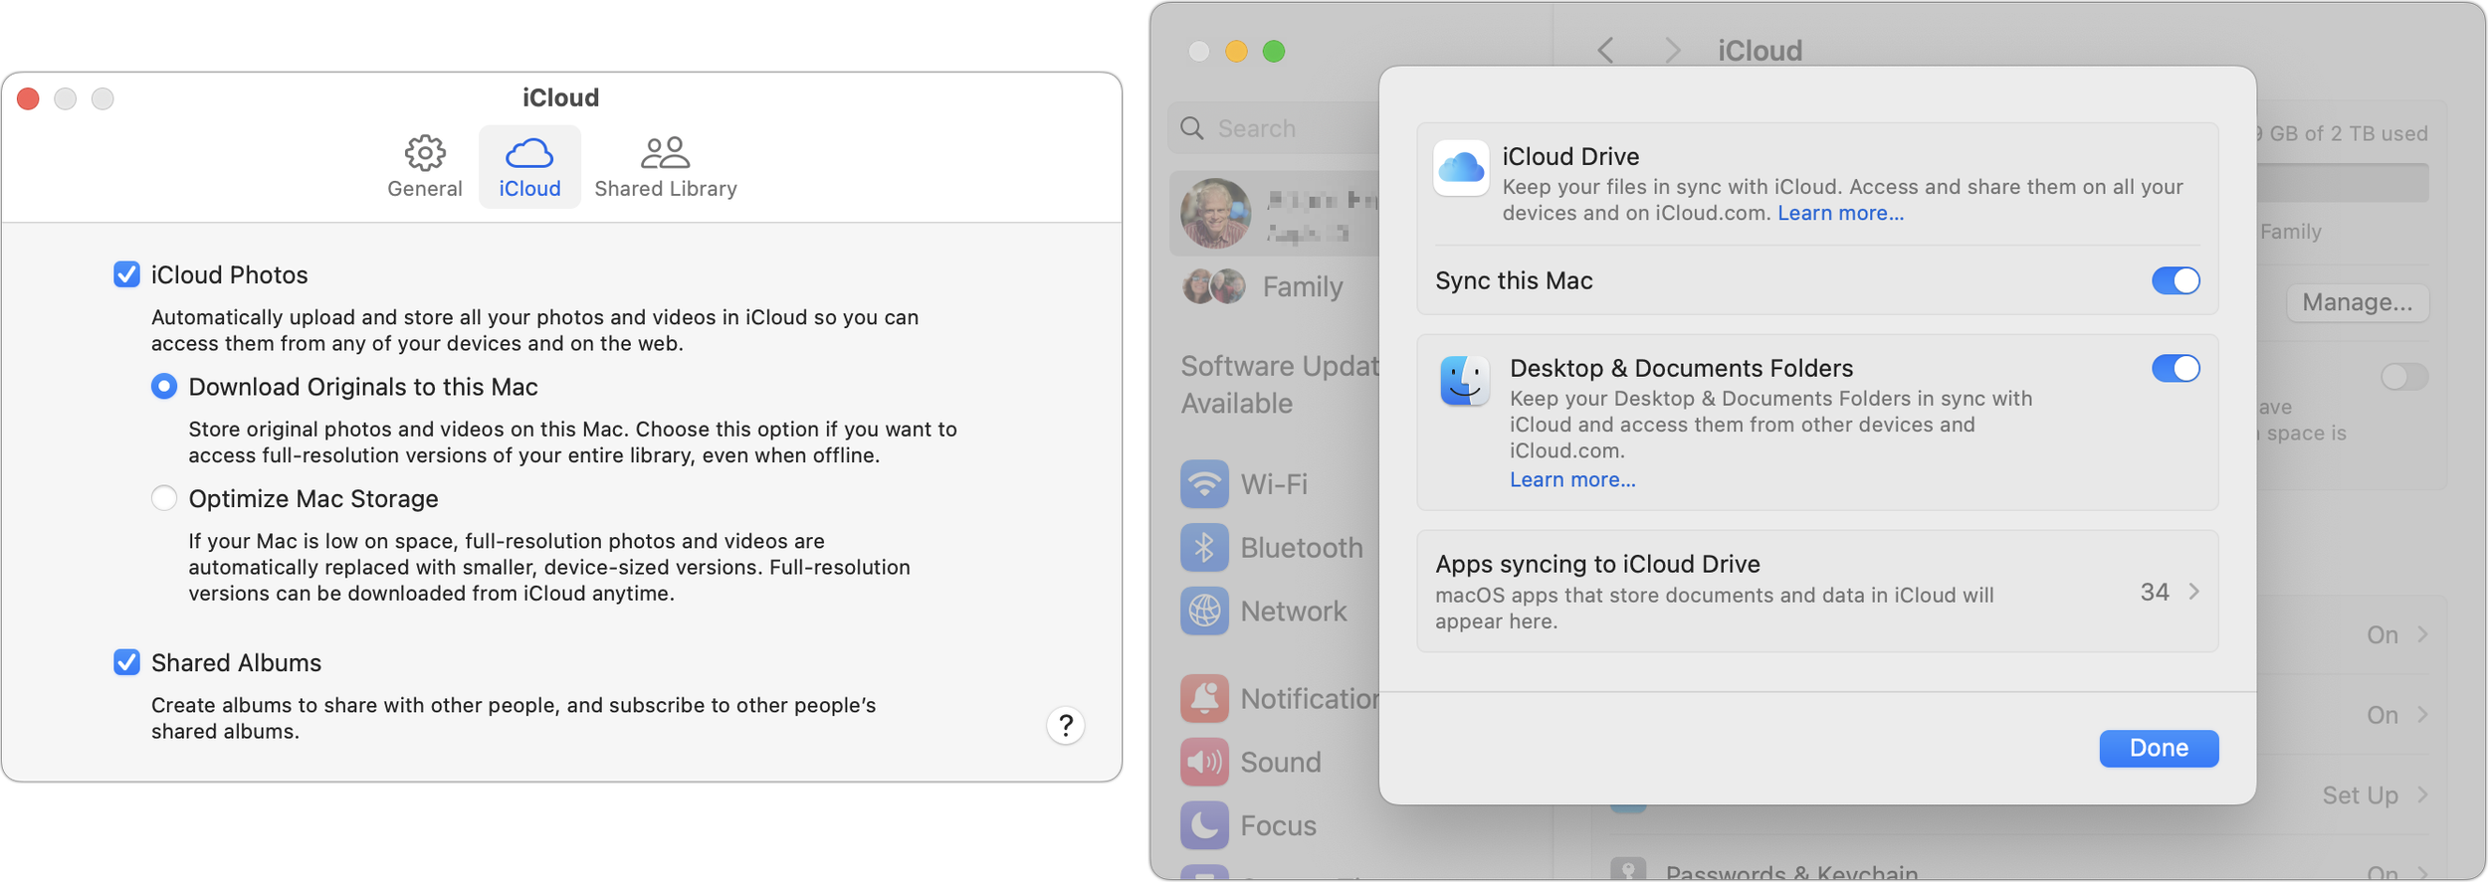
Task: Click the yellow minimize button in System Settings
Action: tap(1236, 51)
